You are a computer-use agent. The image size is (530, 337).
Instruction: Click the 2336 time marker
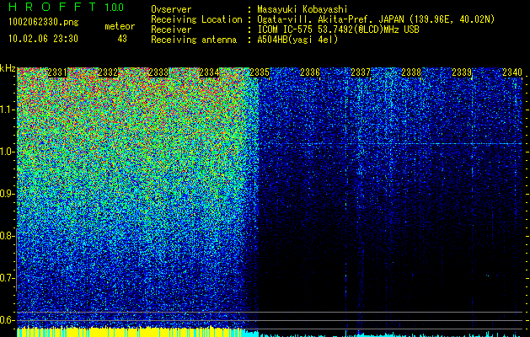coord(310,72)
